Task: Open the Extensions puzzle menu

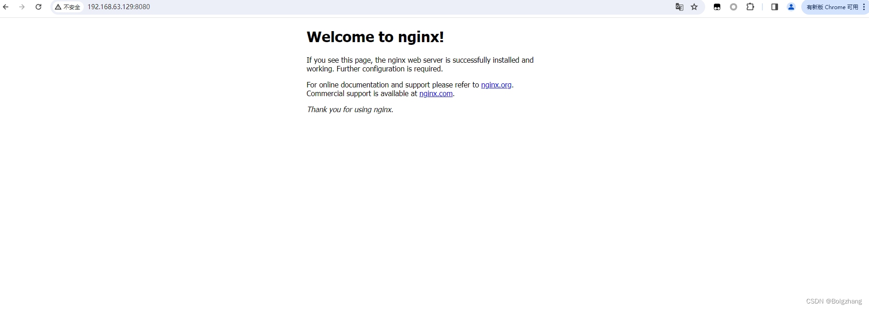Action: [x=750, y=7]
